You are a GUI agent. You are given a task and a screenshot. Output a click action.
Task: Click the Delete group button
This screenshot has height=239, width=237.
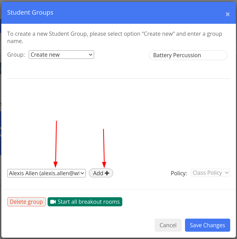coord(27,202)
